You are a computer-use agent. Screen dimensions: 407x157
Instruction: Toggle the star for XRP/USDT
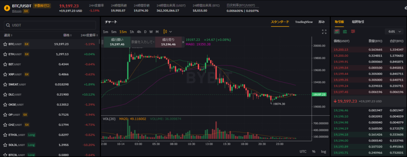pyautogui.click(x=5, y=75)
